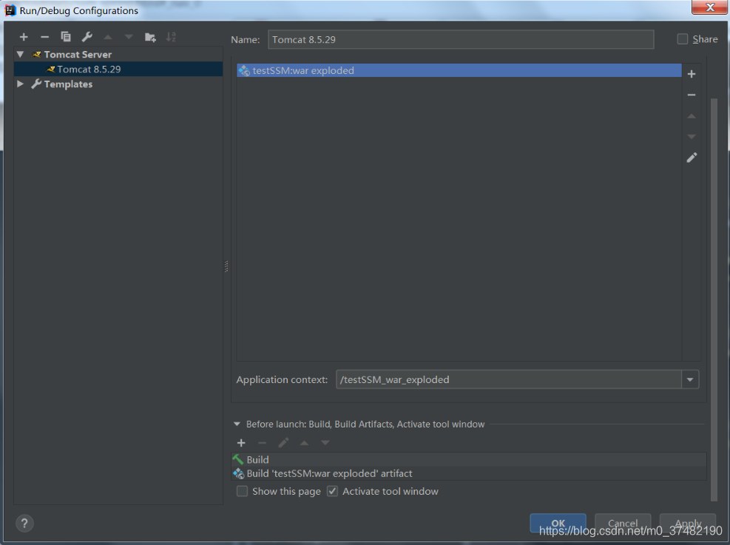Select Build before-launch task row
The height and width of the screenshot is (545, 730).
click(x=469, y=459)
